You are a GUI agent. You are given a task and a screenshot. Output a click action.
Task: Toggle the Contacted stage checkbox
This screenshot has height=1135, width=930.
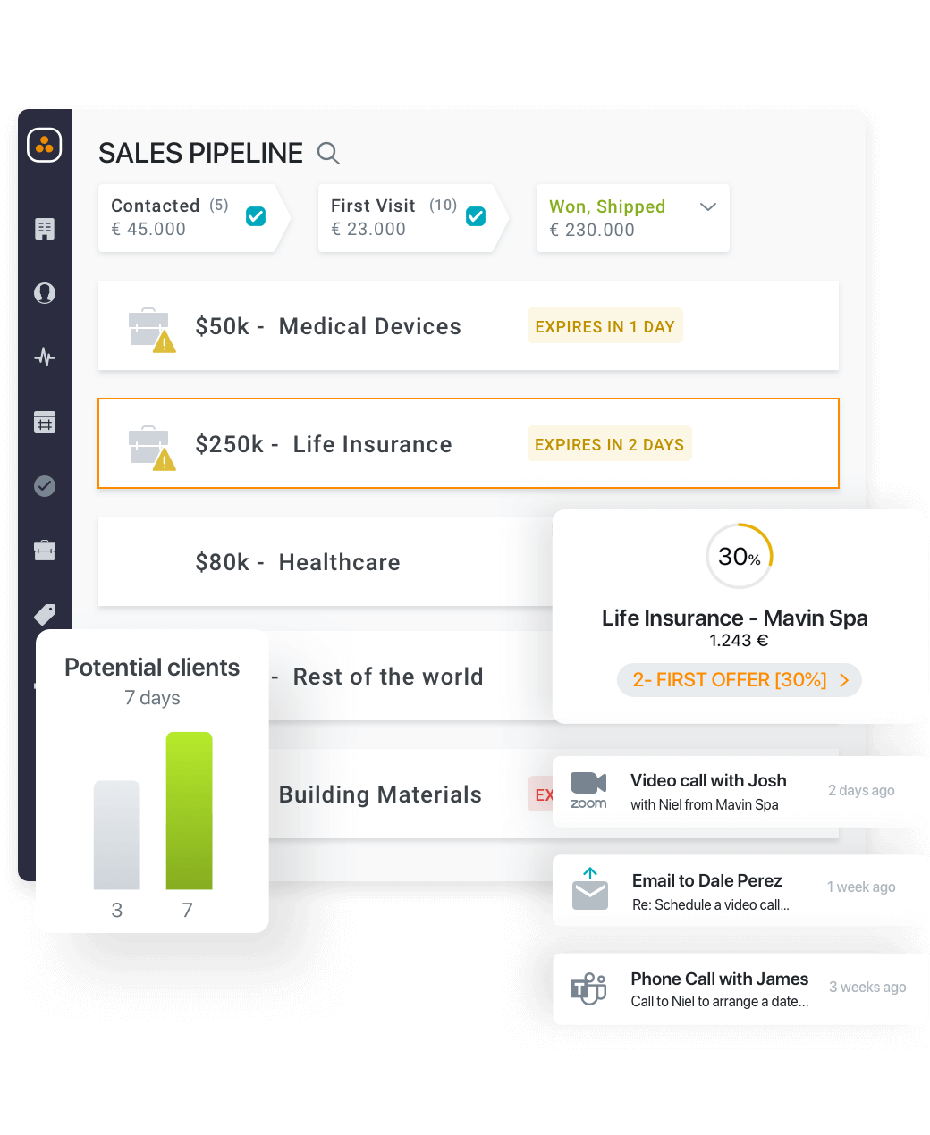coord(256,216)
